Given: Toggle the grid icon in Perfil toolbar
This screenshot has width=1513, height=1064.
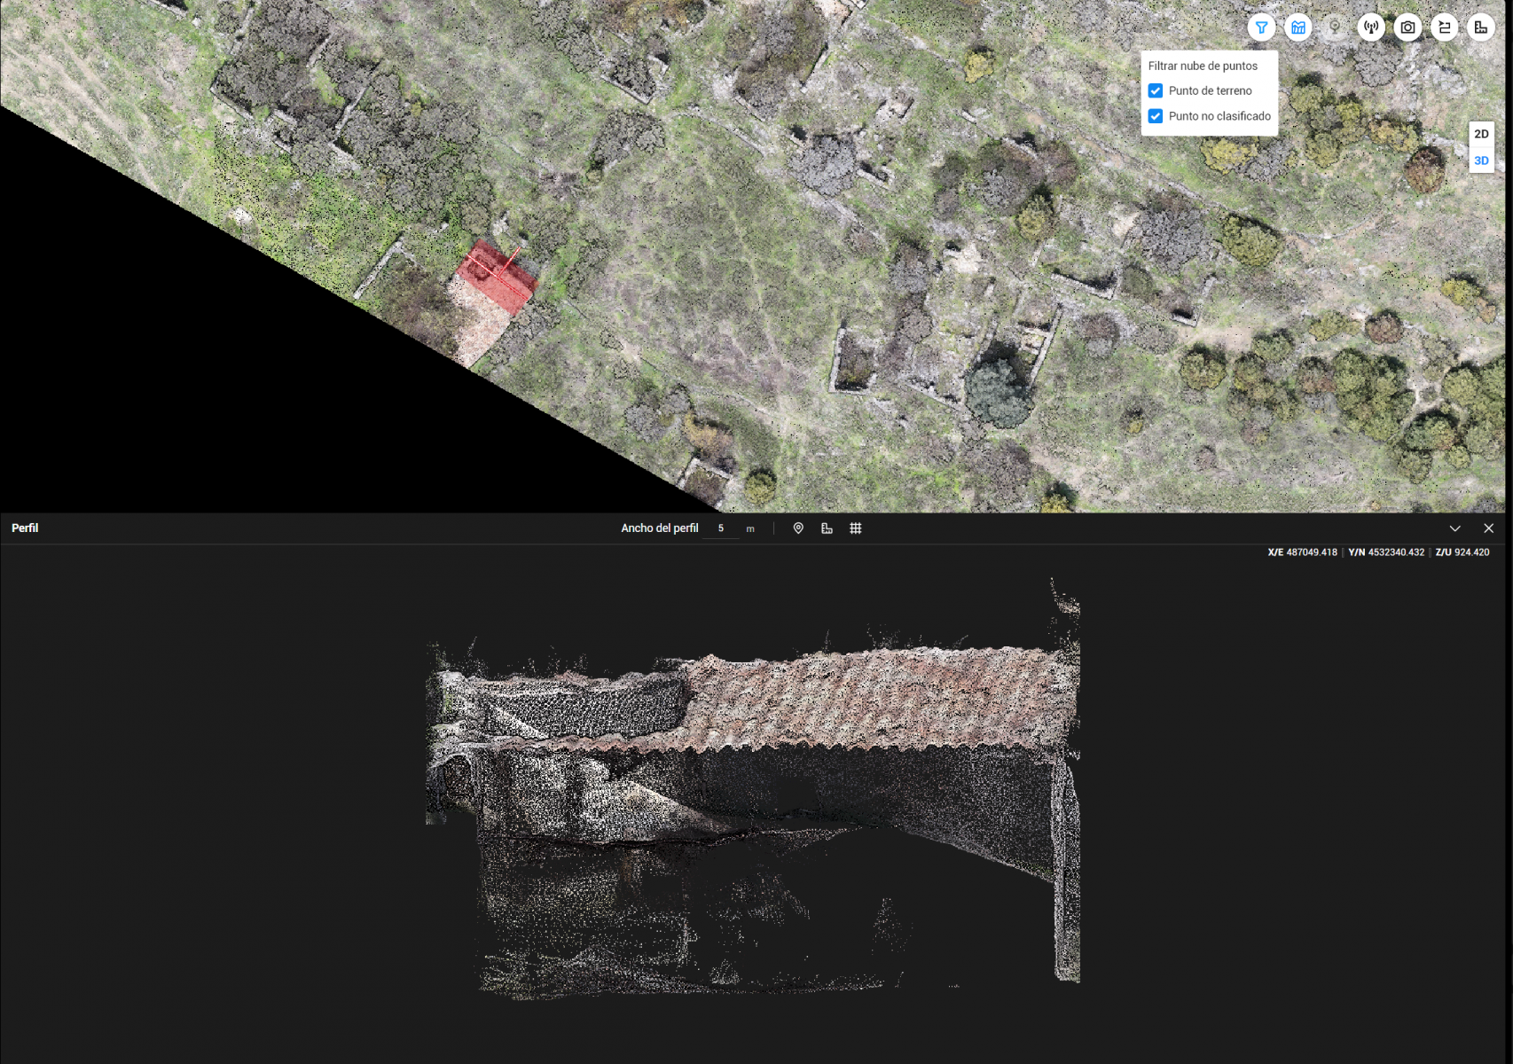Looking at the screenshot, I should pos(856,528).
